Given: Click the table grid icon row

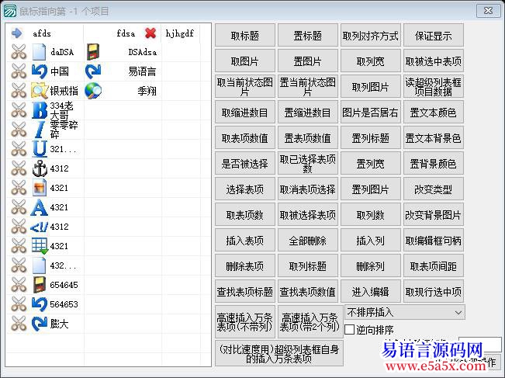Looking at the screenshot, I should point(40,246).
